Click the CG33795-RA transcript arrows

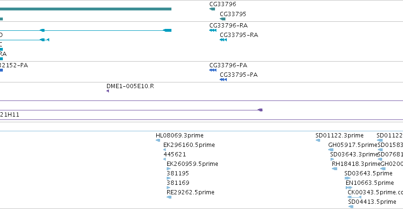pos(223,40)
